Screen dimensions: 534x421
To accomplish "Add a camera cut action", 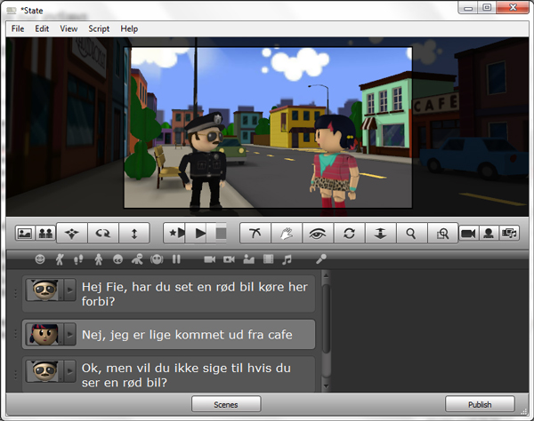I will (x=209, y=259).
